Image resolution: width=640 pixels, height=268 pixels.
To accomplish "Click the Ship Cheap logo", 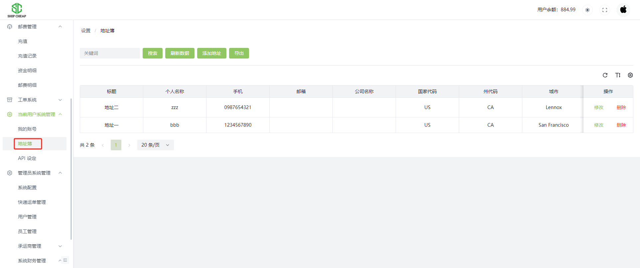I will (x=17, y=10).
